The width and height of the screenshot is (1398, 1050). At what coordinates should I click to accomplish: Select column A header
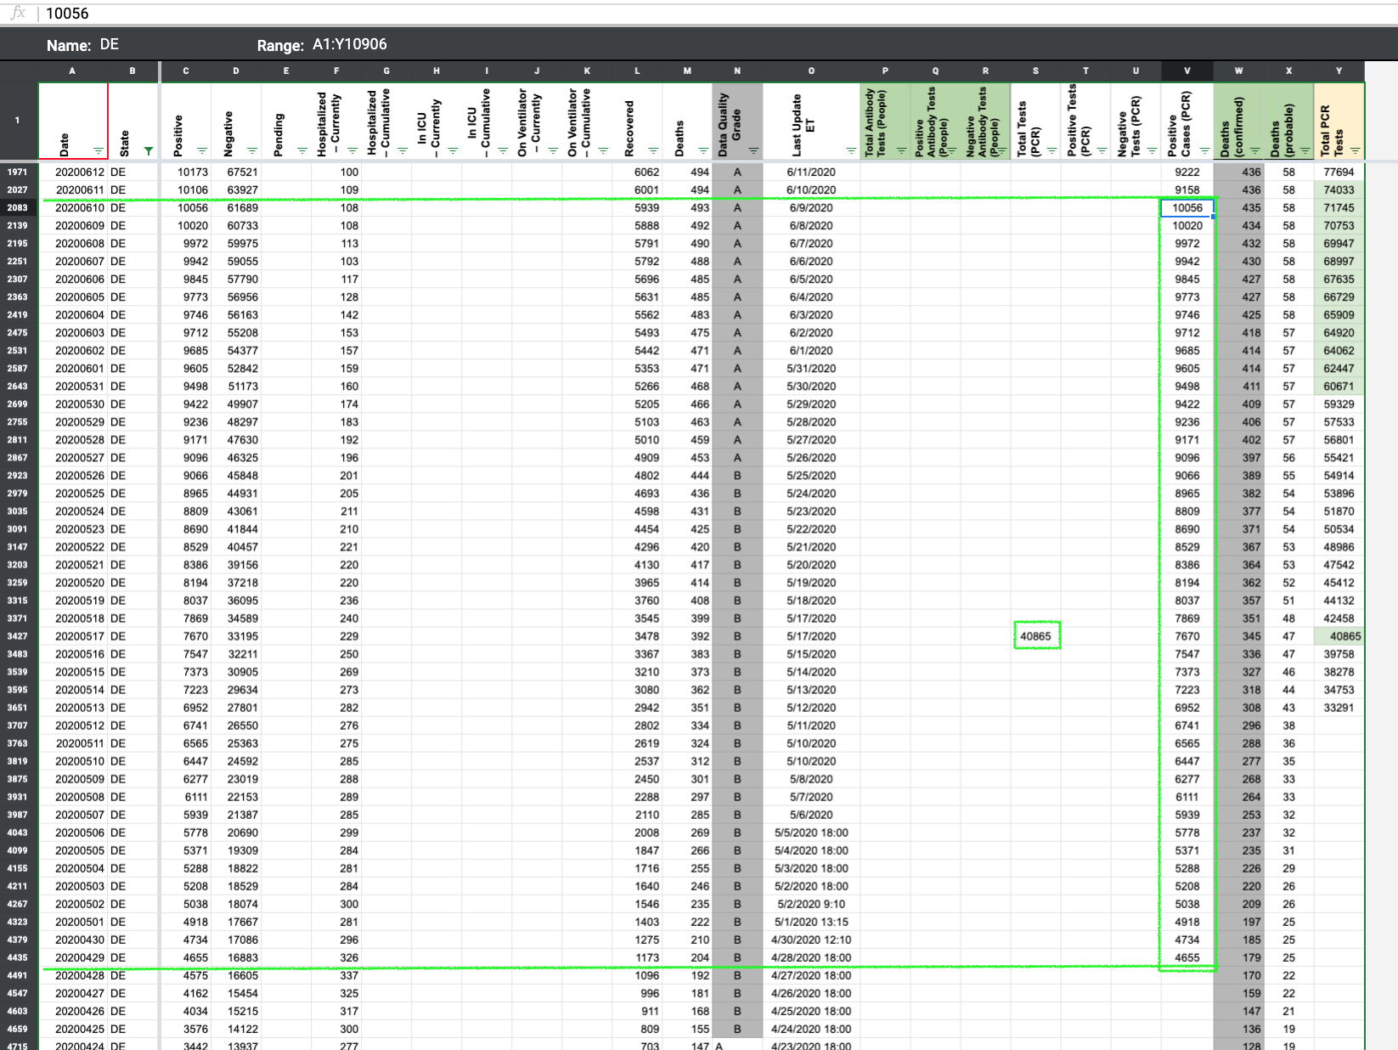tap(72, 71)
